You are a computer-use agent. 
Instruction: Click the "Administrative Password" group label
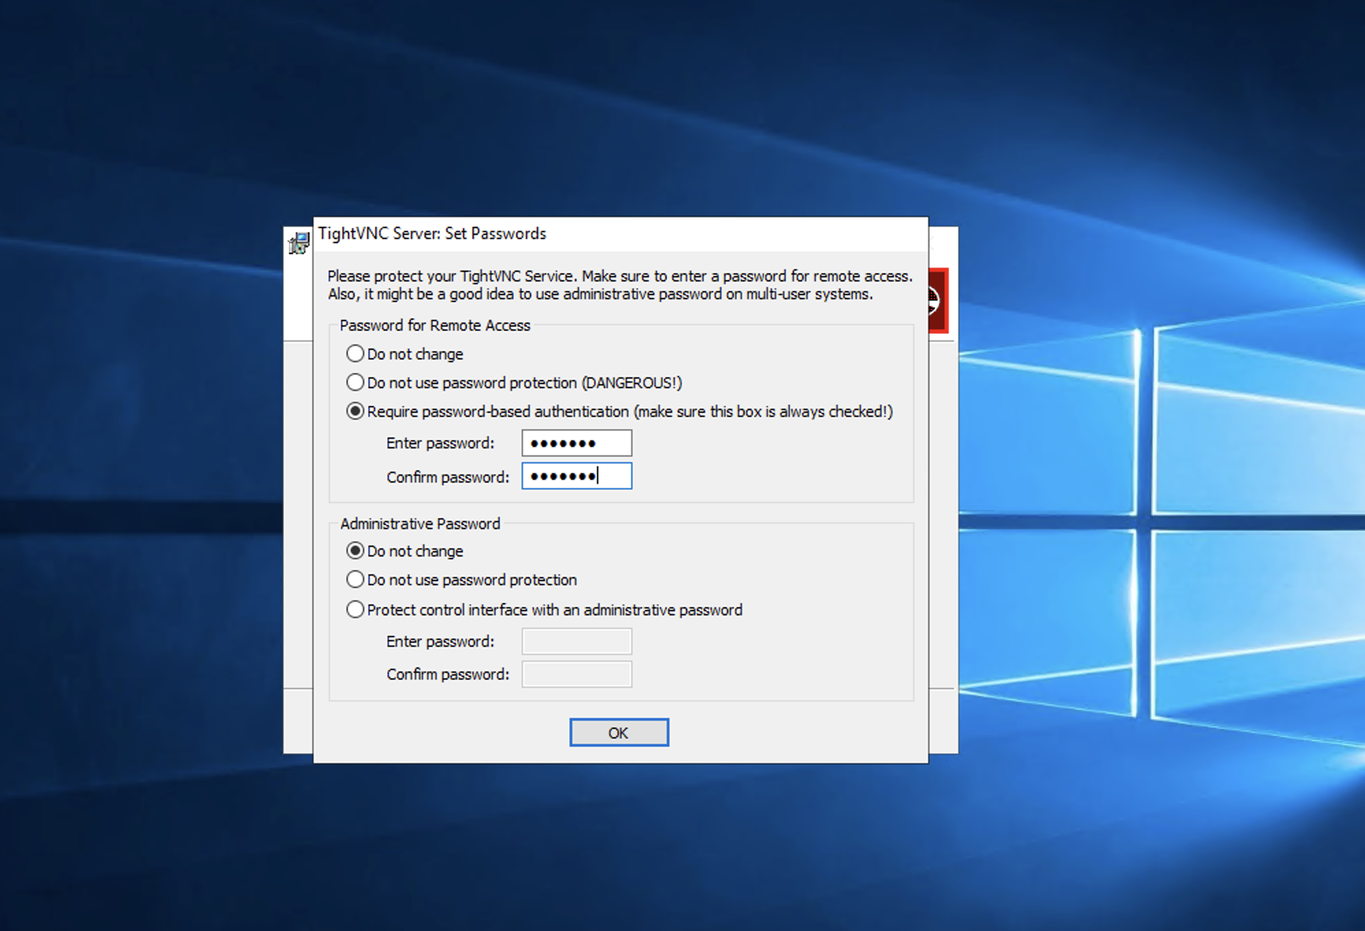420,523
